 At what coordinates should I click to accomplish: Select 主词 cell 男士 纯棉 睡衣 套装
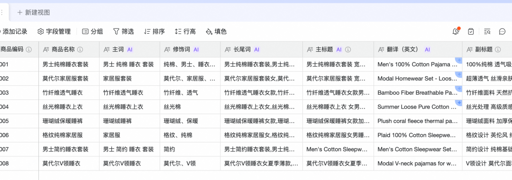point(129,64)
